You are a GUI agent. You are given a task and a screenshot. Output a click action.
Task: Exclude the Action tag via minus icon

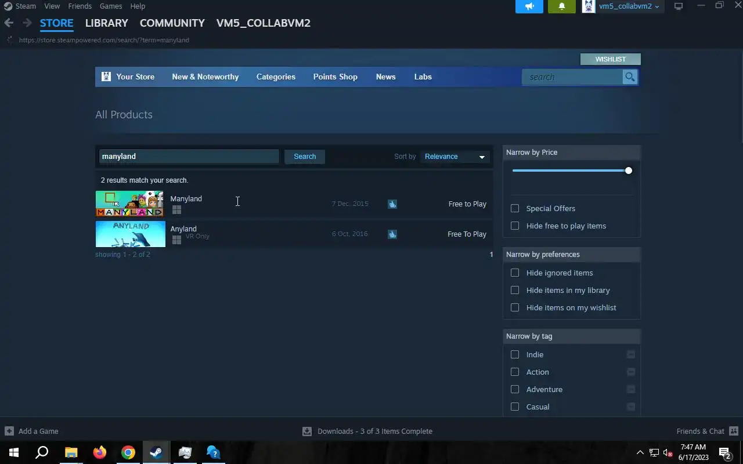coord(631,372)
